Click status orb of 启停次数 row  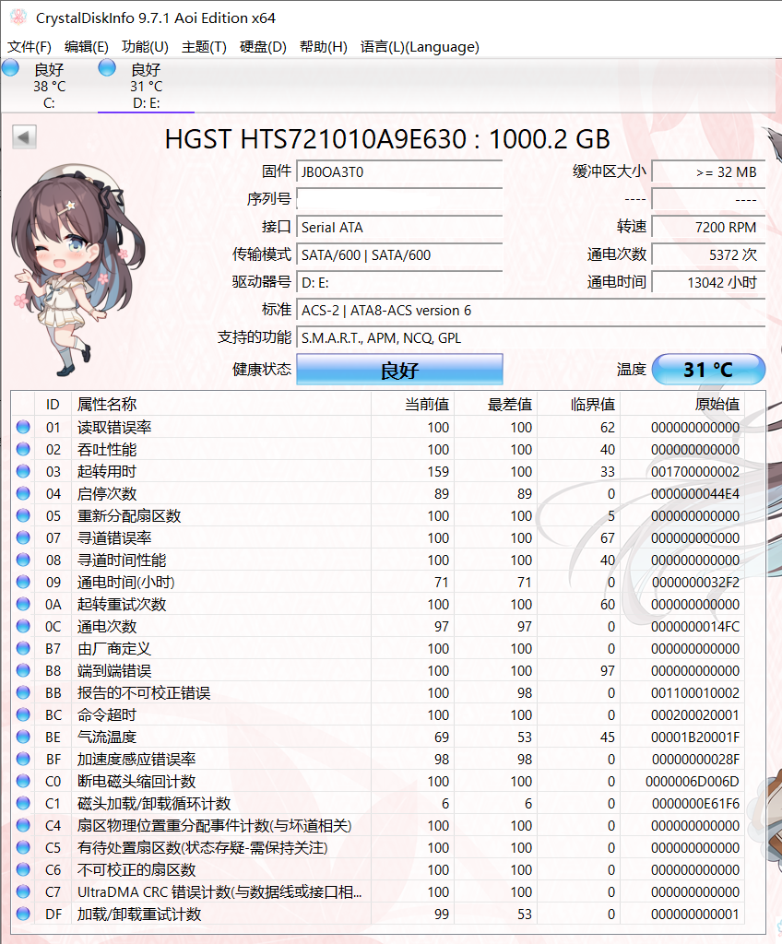[23, 494]
